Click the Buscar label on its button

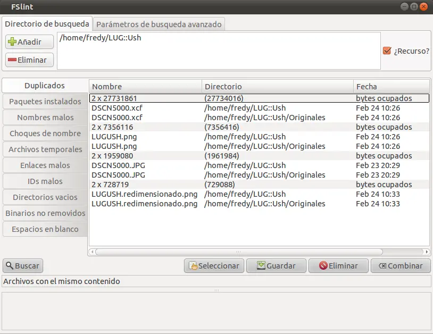[x=27, y=266]
